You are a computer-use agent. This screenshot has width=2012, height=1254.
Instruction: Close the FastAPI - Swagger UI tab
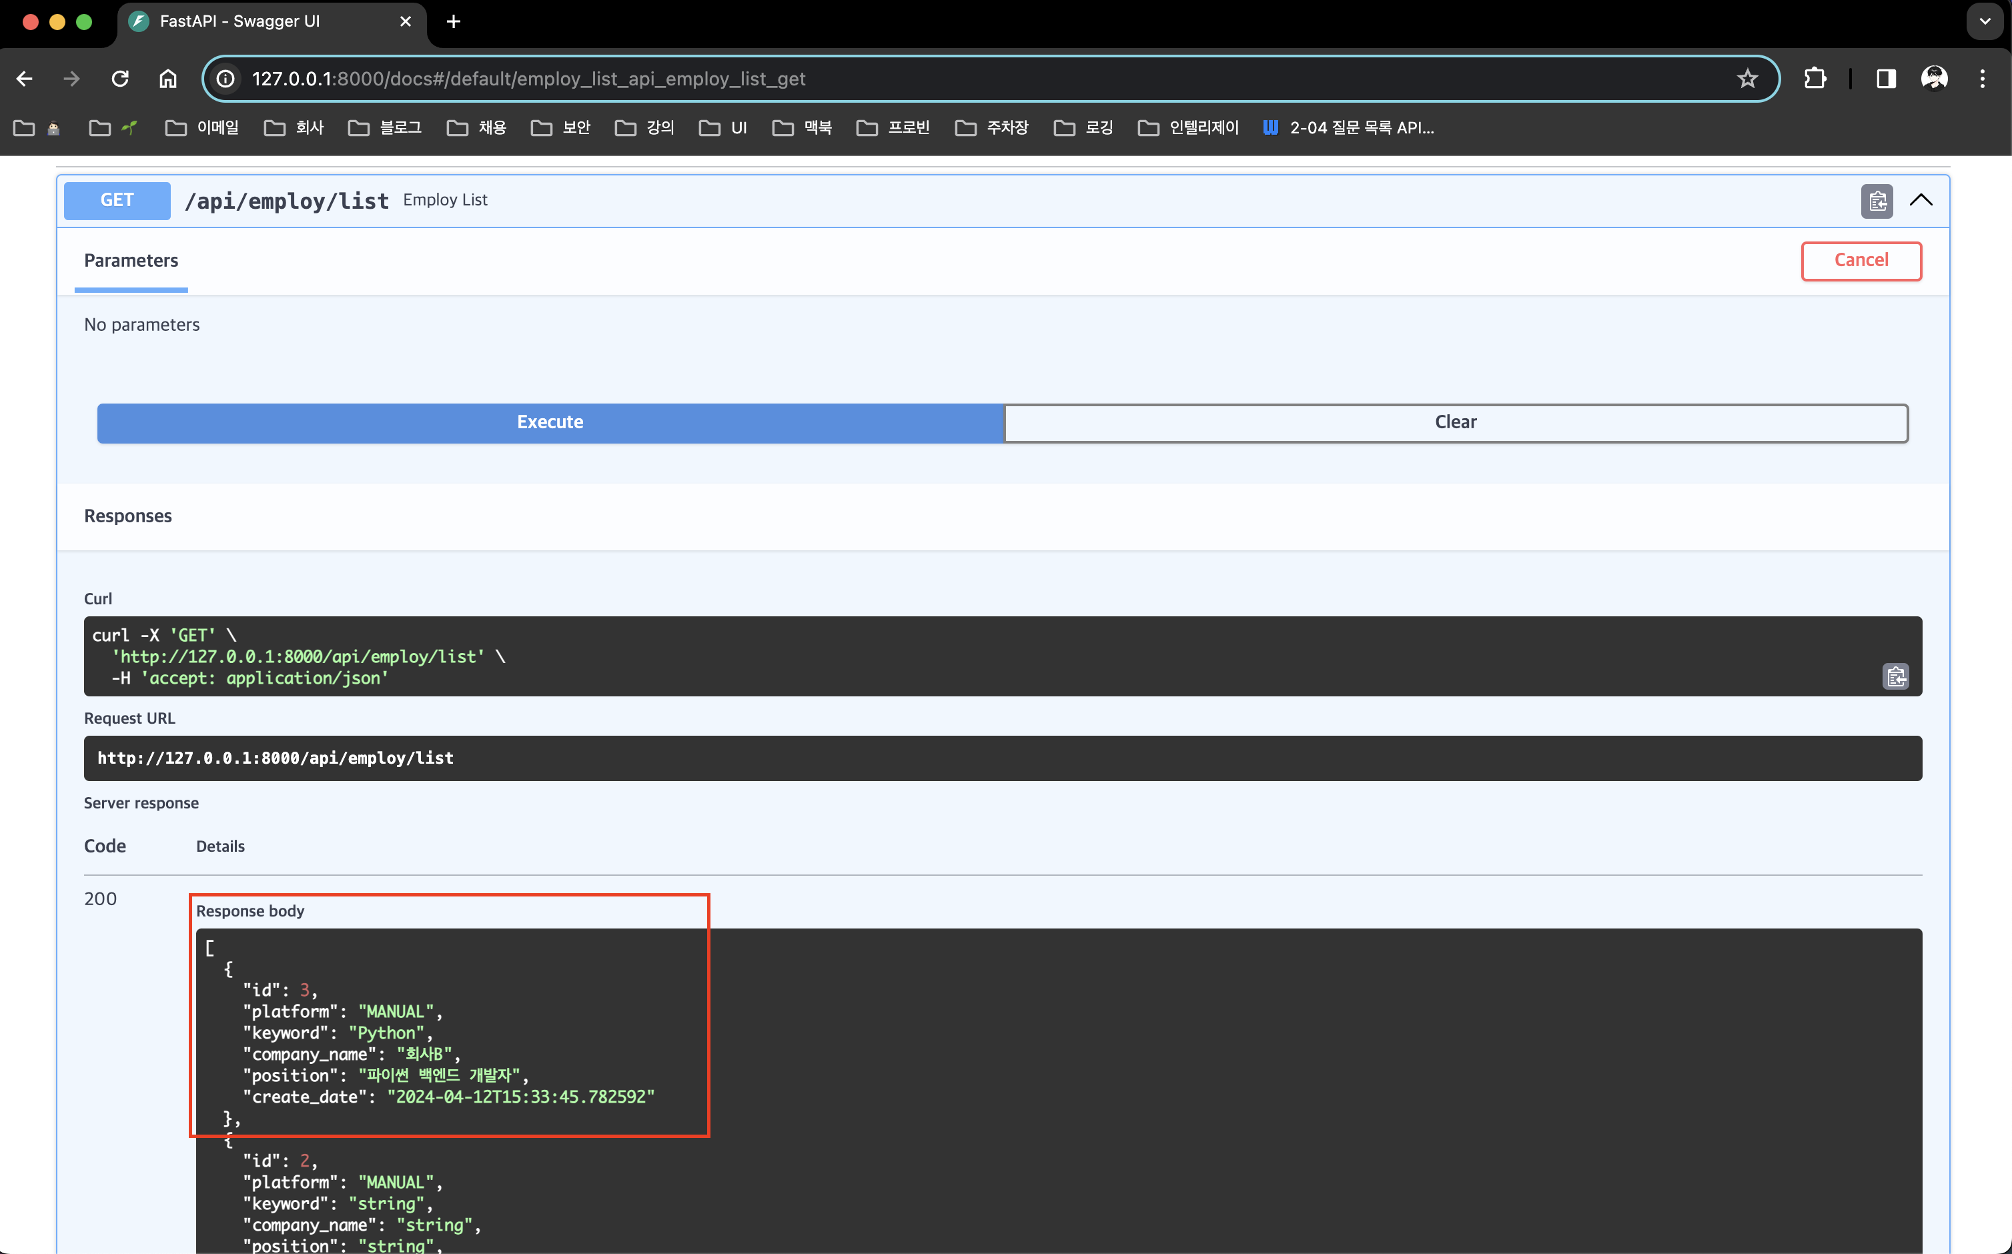[x=406, y=21]
